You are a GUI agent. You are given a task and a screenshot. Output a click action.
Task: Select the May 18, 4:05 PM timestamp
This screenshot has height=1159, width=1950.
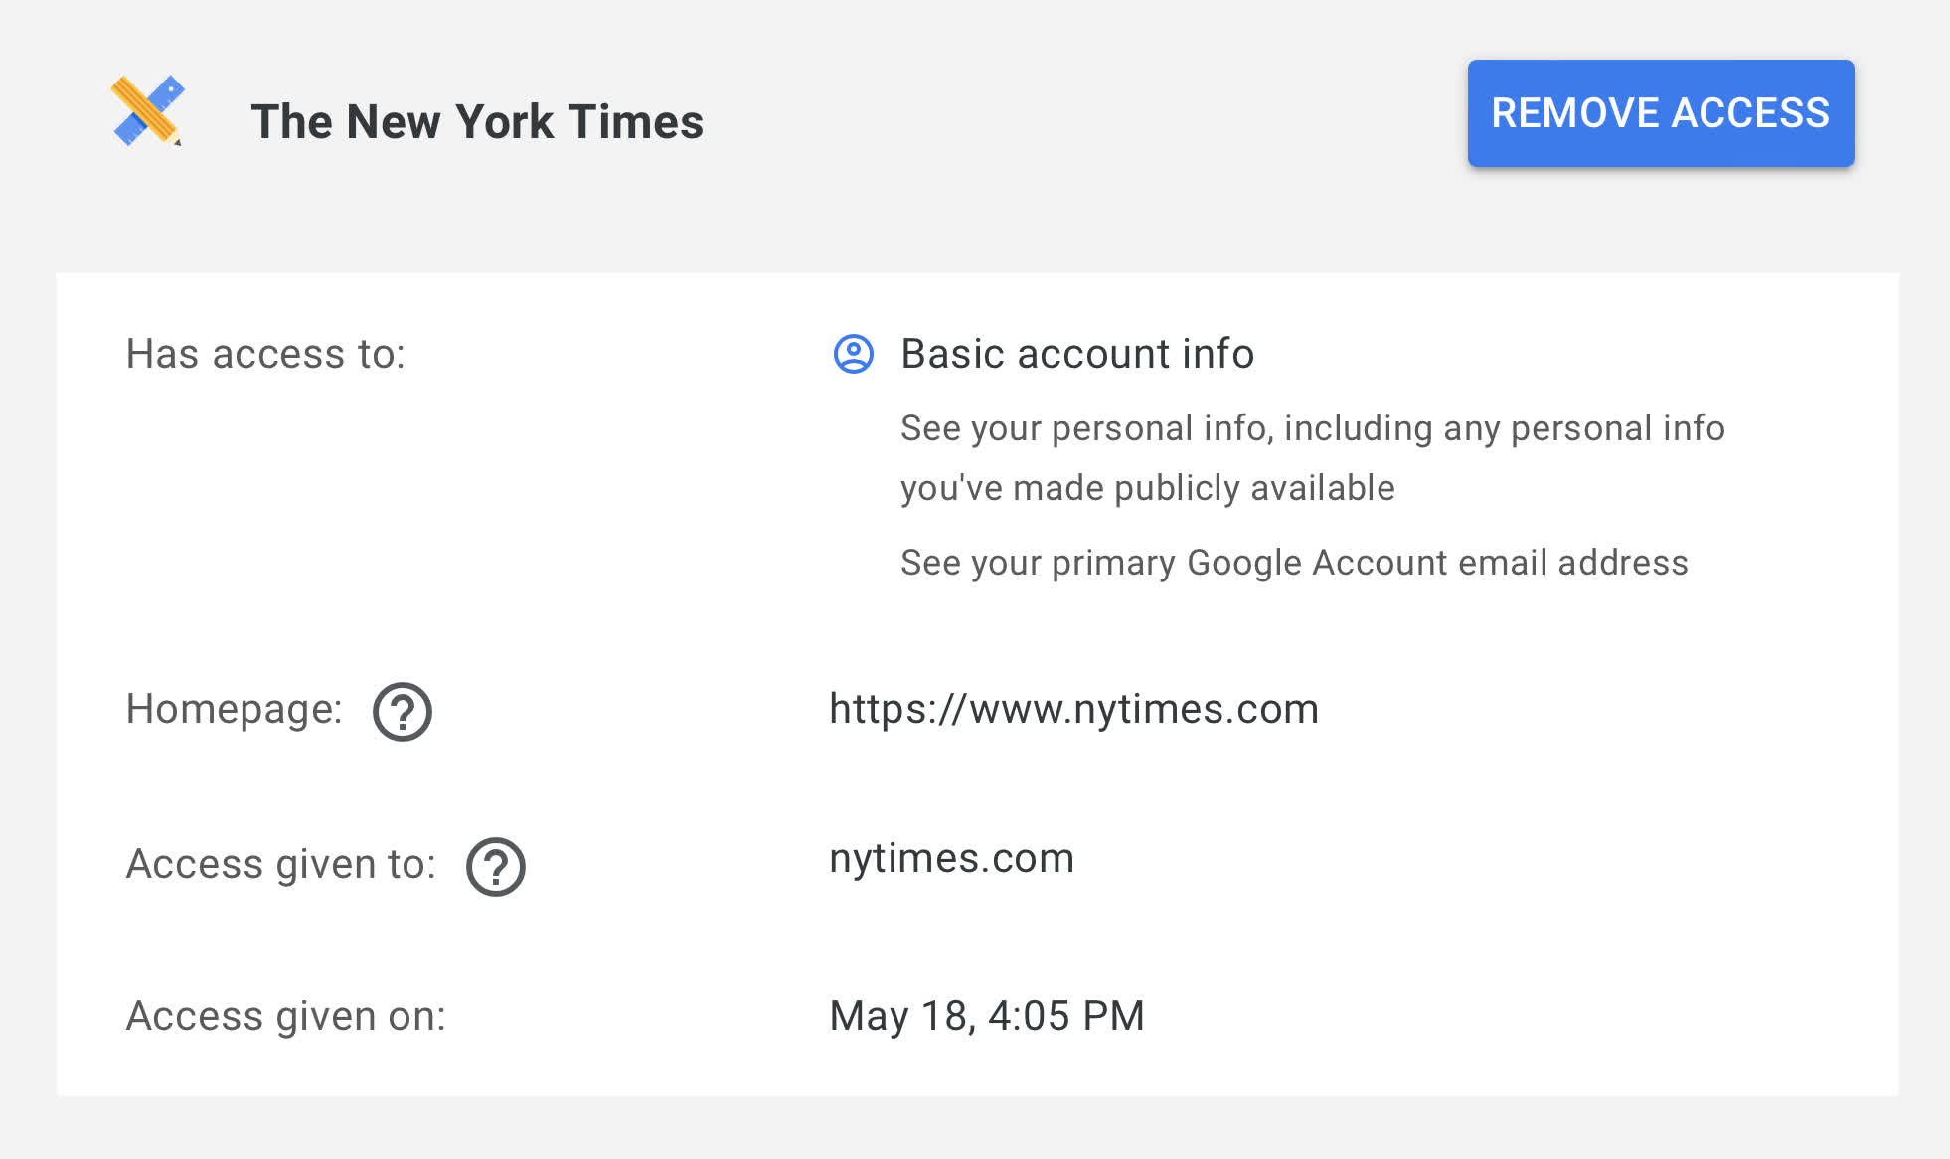point(986,1016)
